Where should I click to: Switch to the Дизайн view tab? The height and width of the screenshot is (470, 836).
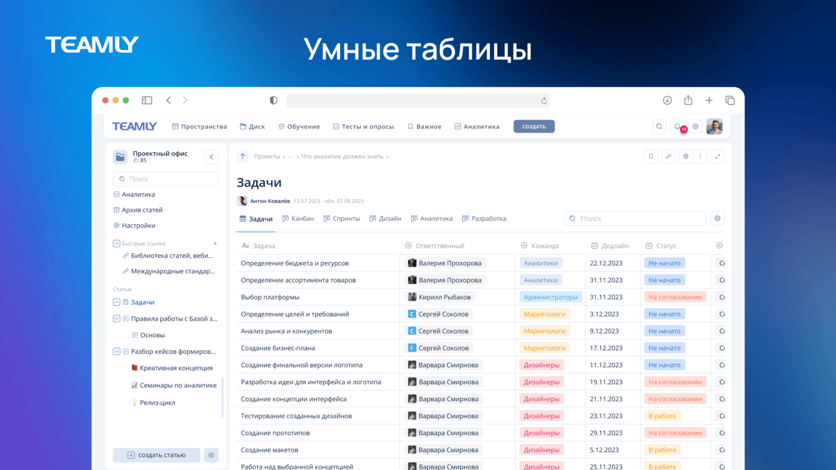pos(386,219)
